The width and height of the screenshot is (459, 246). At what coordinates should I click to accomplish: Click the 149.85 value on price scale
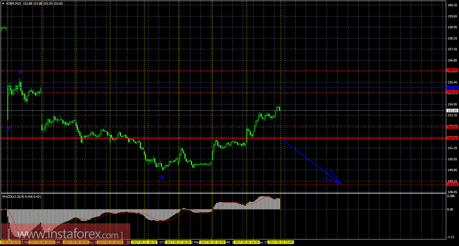(453, 170)
